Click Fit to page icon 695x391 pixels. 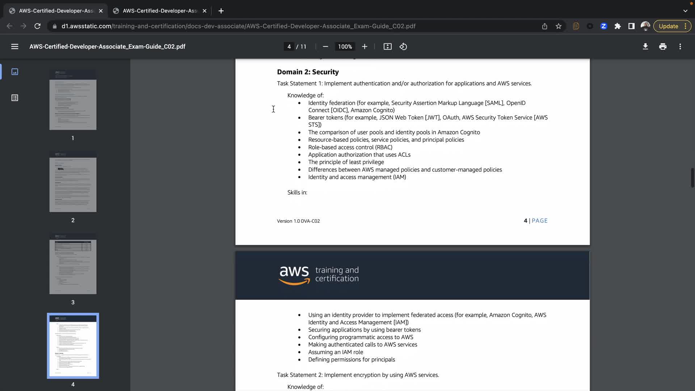(x=387, y=47)
